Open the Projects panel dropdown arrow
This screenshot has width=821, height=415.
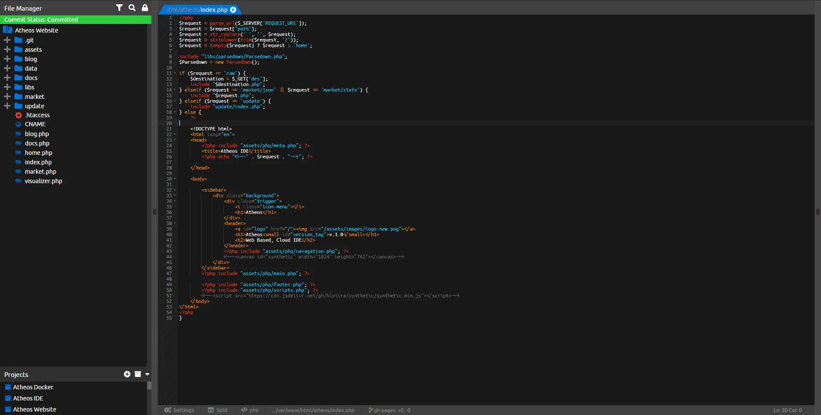[x=147, y=374]
